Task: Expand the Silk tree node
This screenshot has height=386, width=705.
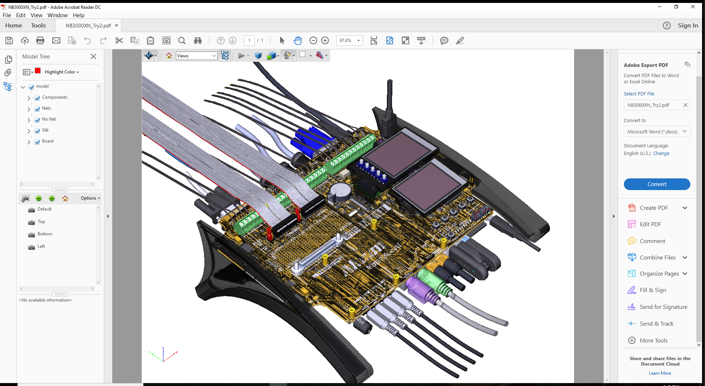Action: coord(29,131)
